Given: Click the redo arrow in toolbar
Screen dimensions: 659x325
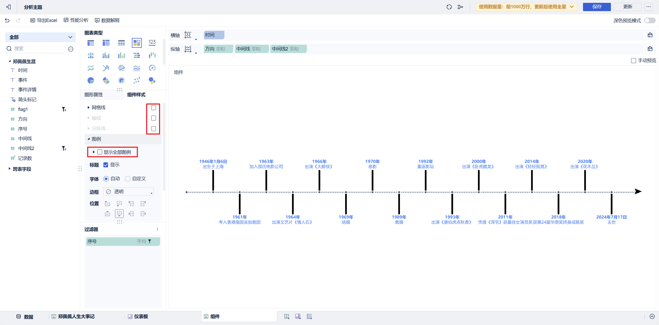Looking at the screenshot, I should pos(18,20).
